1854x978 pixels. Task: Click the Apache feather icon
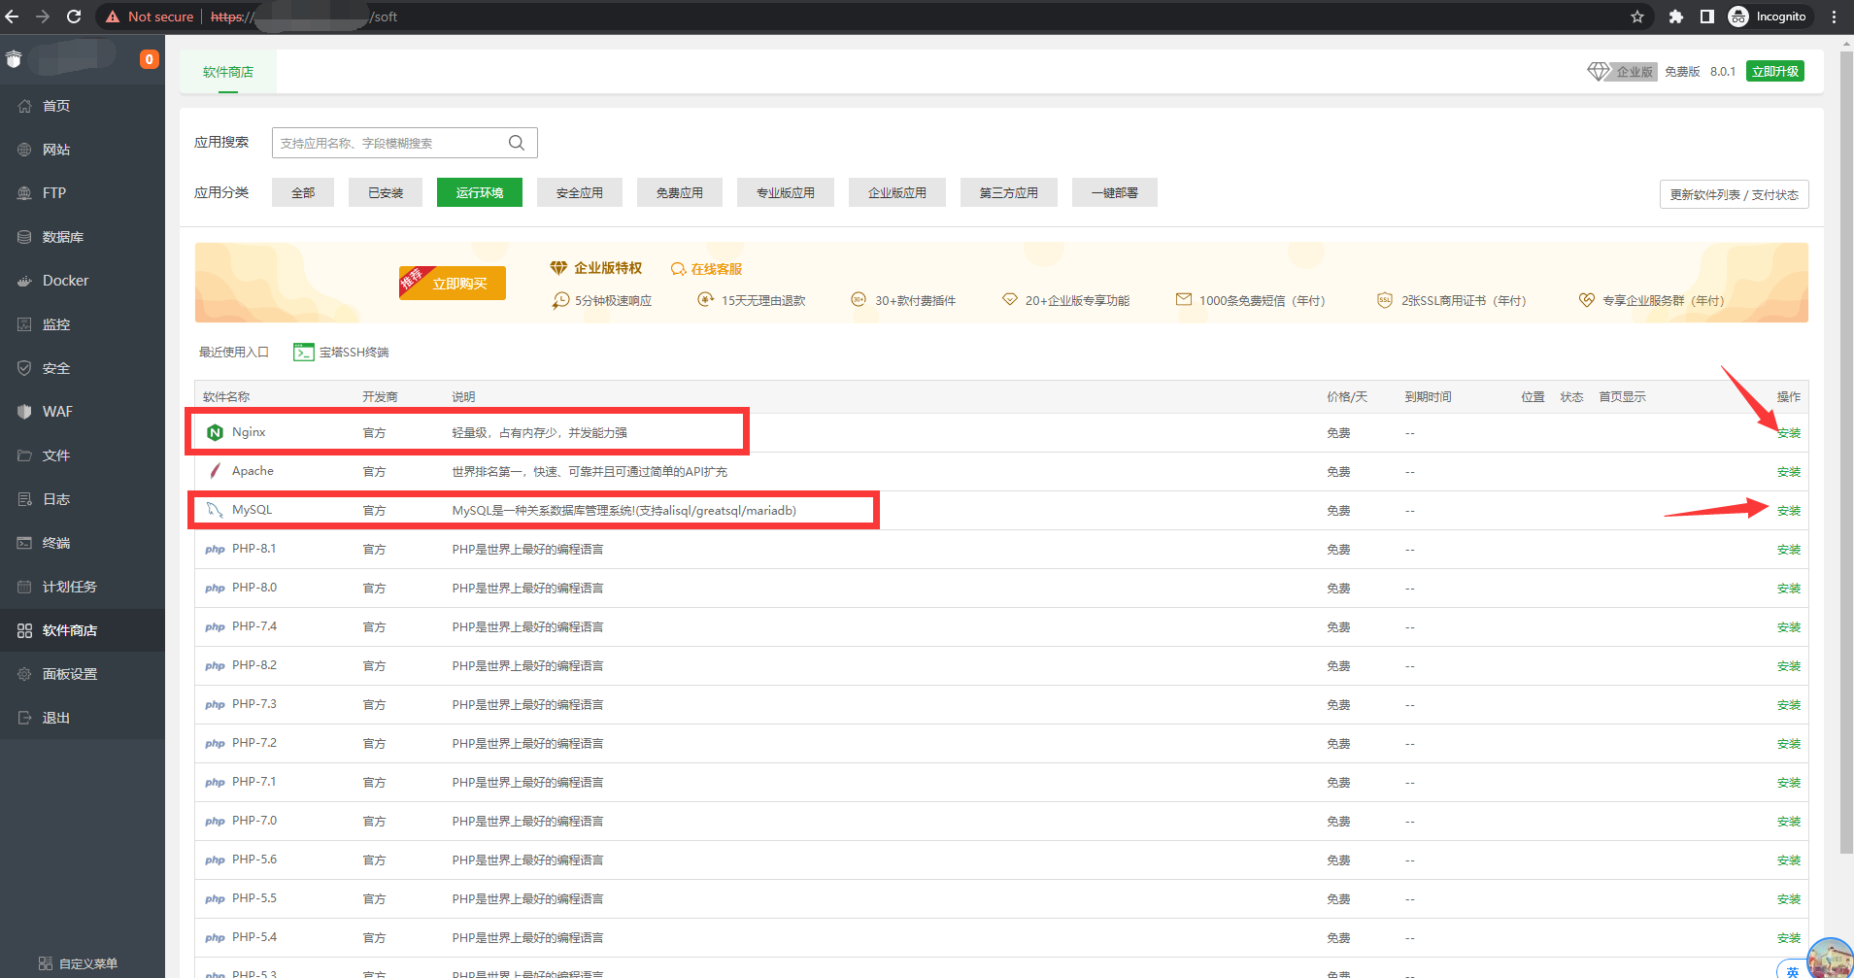tap(216, 471)
